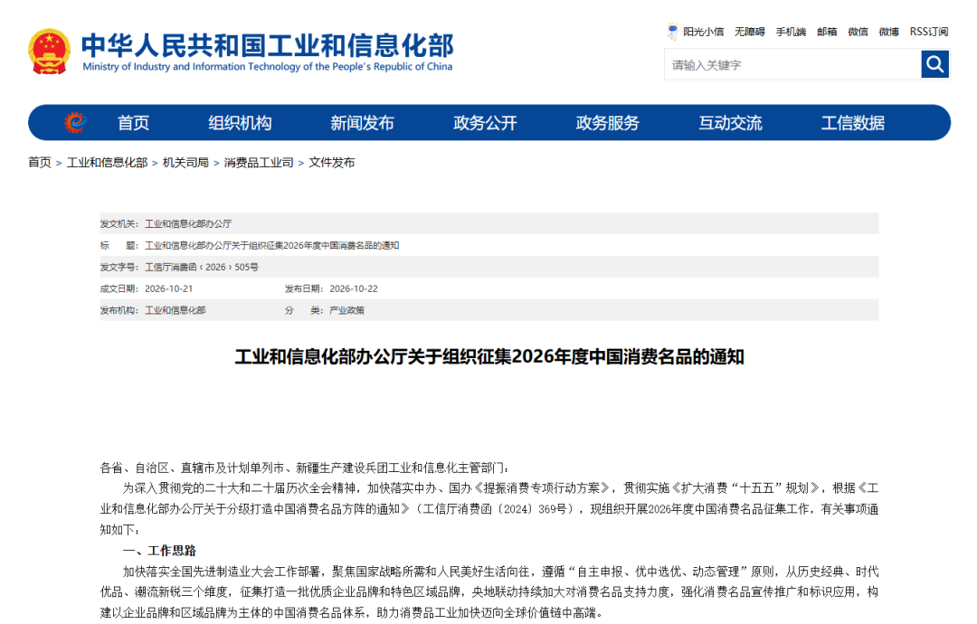Image resolution: width=977 pixels, height=624 pixels.
Task: Click the 首页 breadcrumb link
Action: [x=40, y=163]
